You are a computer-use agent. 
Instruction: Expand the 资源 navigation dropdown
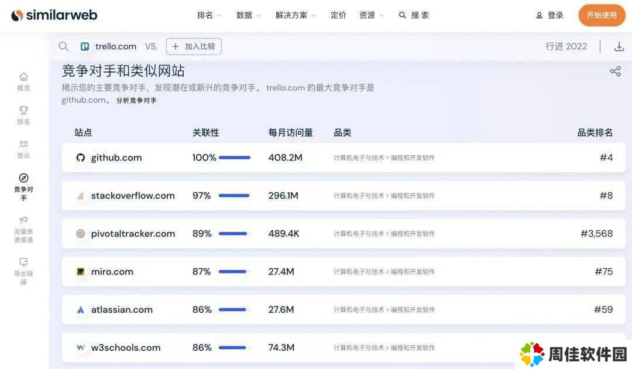tap(371, 15)
